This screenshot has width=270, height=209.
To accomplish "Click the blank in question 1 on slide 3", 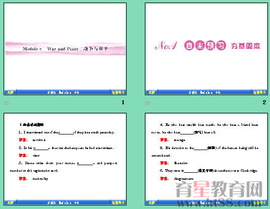I will [x=66, y=132].
